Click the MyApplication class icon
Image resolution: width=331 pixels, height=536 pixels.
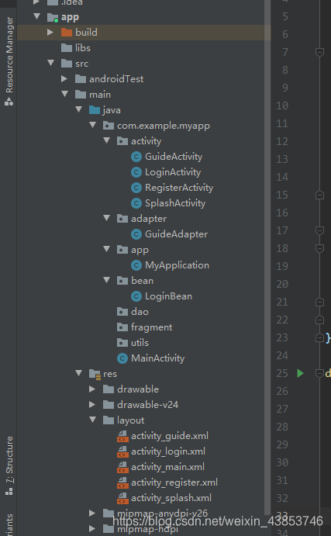point(136,265)
